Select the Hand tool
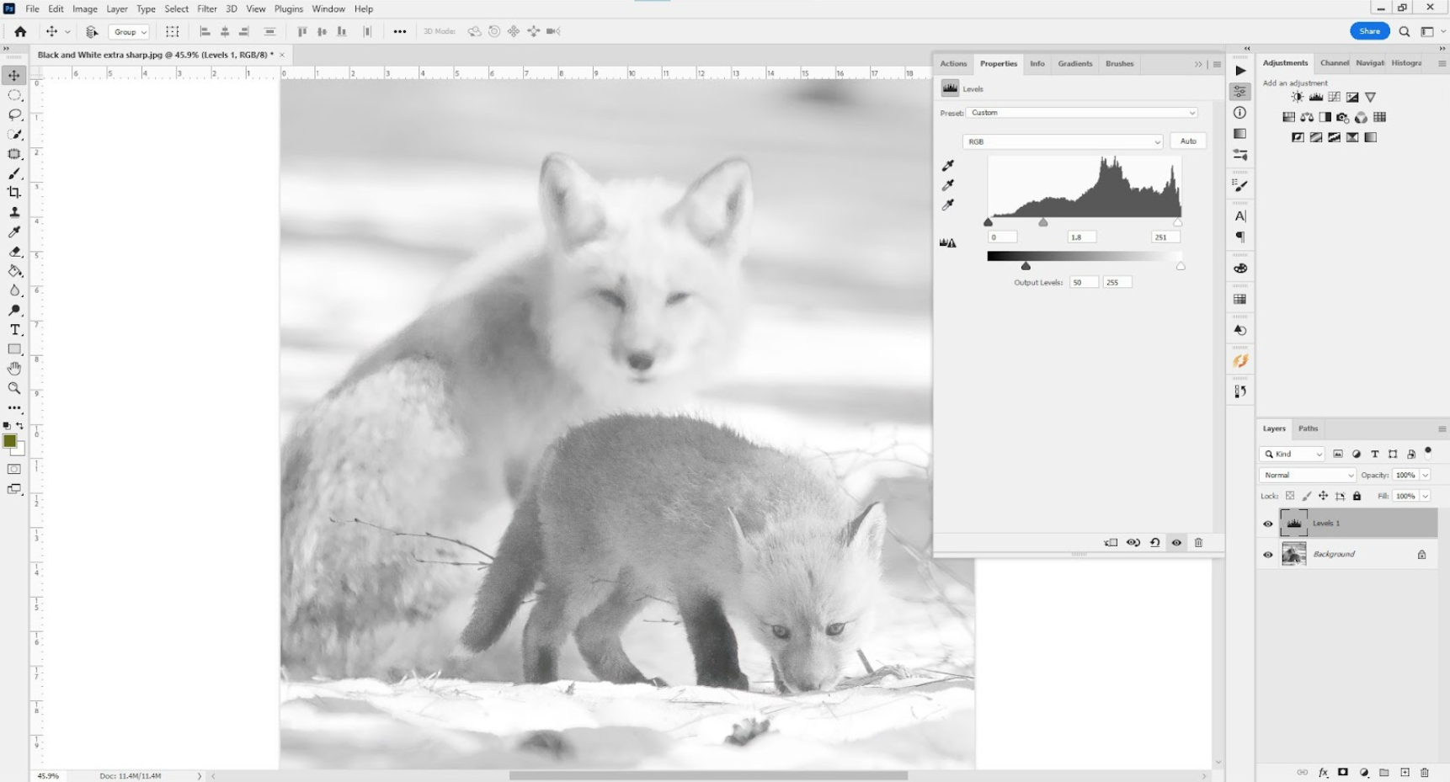Viewport: 1450px width, 782px height. coord(14,369)
